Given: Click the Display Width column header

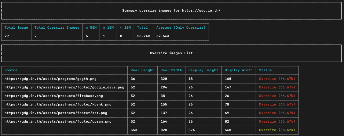Looking at the screenshot, I should click(x=239, y=70).
